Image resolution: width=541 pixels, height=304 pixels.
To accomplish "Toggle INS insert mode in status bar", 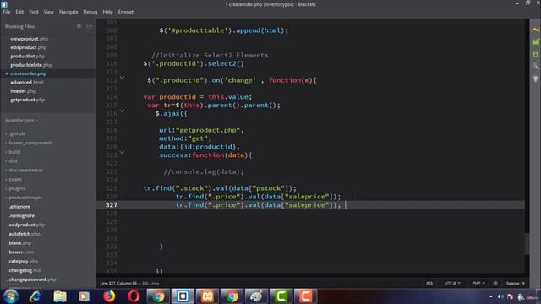I will click(429, 283).
